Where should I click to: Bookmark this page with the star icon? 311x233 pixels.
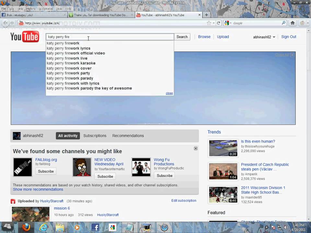coord(209,23)
